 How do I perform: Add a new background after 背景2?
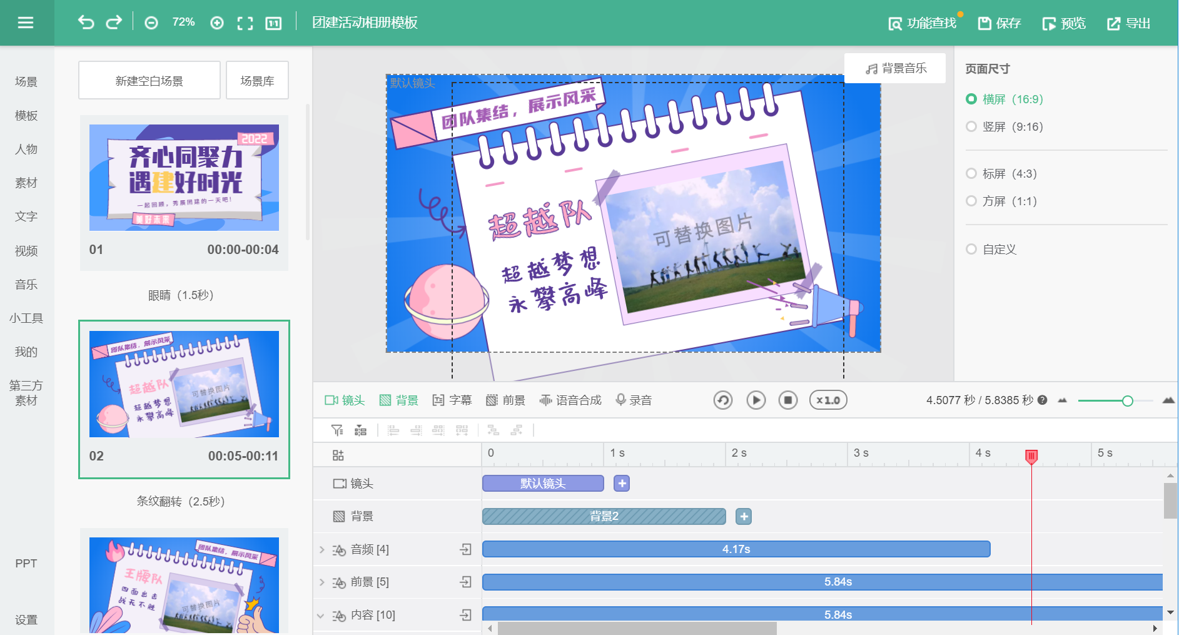click(744, 516)
